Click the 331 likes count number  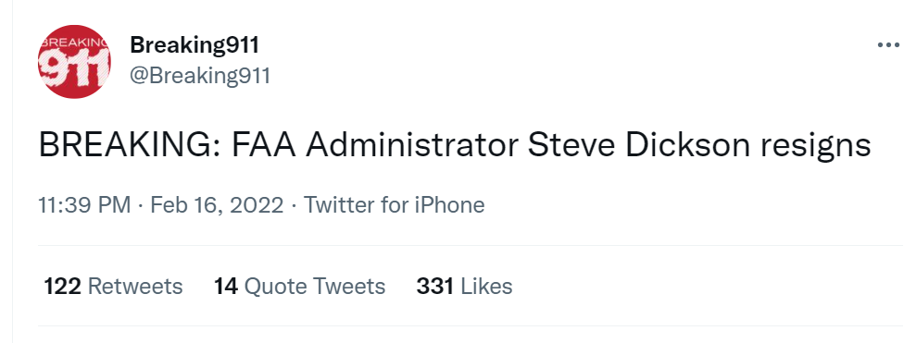pyautogui.click(x=434, y=286)
